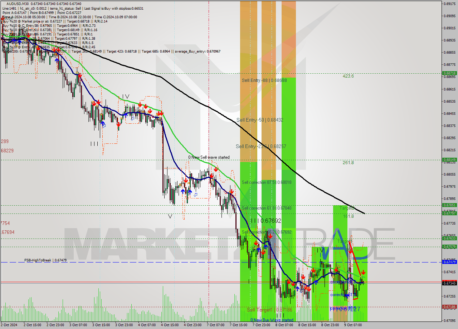
Task: Click the '2 Oct 2024' date on time axis
Action: pos(9,325)
